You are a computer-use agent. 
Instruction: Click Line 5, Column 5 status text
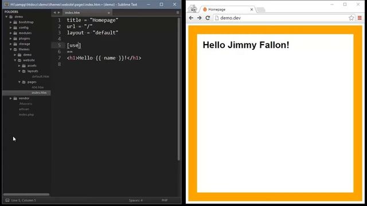coord(24,200)
